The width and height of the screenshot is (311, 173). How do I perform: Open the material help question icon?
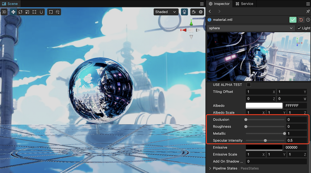coord(308,20)
